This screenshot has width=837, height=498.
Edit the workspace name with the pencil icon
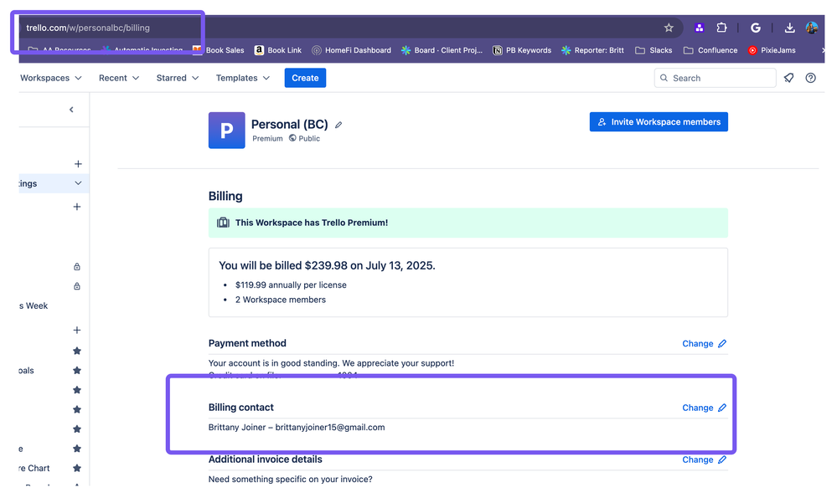click(338, 125)
